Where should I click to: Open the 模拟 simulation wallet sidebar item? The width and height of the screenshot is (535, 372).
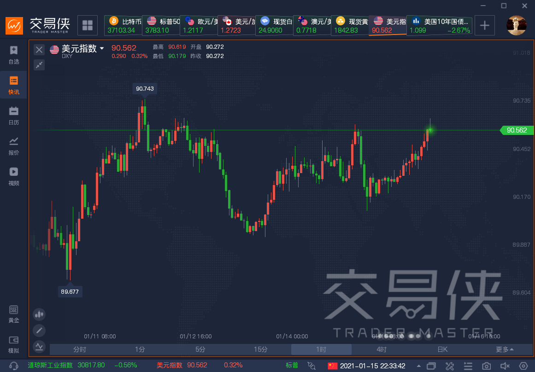tap(14, 344)
